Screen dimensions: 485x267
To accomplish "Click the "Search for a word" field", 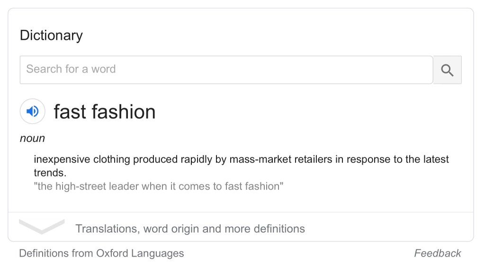I will click(226, 70).
